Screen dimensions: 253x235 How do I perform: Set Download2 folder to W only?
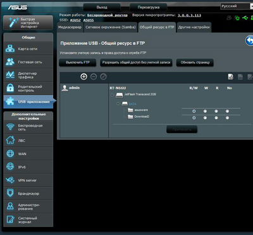[x=205, y=118]
